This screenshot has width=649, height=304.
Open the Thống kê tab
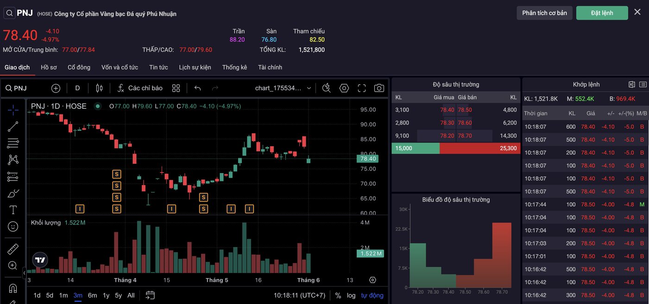pyautogui.click(x=234, y=67)
